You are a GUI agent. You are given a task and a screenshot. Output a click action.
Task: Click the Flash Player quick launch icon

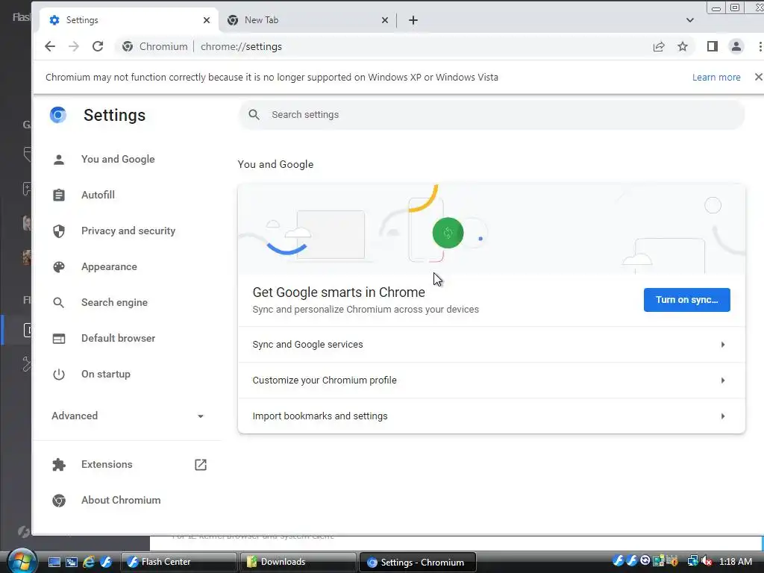106,562
